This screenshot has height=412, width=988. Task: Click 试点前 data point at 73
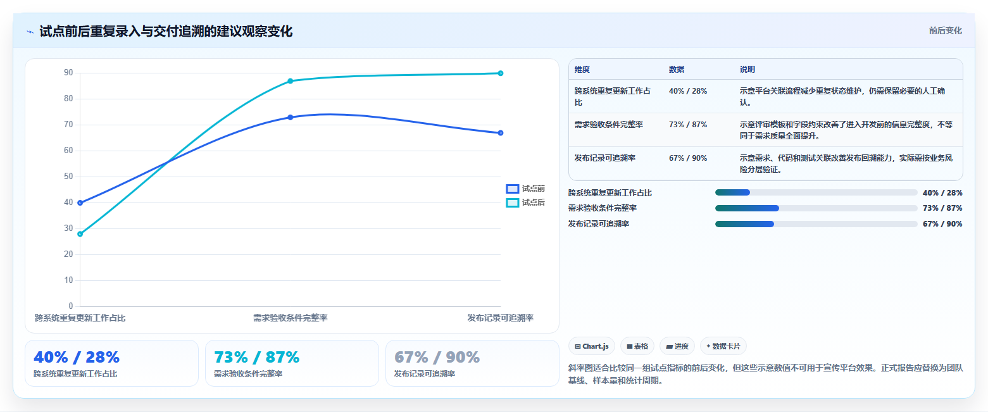point(290,117)
